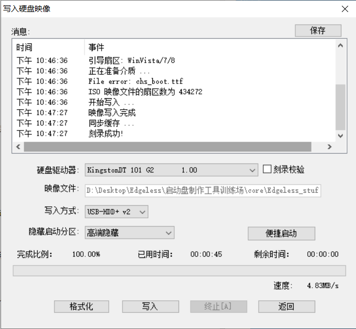Enable the 刻录校验 checkbox
The height and width of the screenshot is (329, 356).
pos(267,169)
